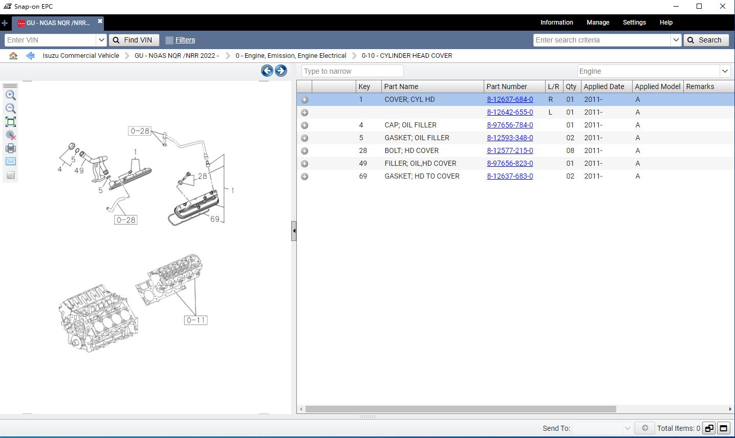Click GU - NGAS NQR /NRR 2022 breadcrumb
Image resolution: width=735 pixels, height=438 pixels.
point(177,56)
